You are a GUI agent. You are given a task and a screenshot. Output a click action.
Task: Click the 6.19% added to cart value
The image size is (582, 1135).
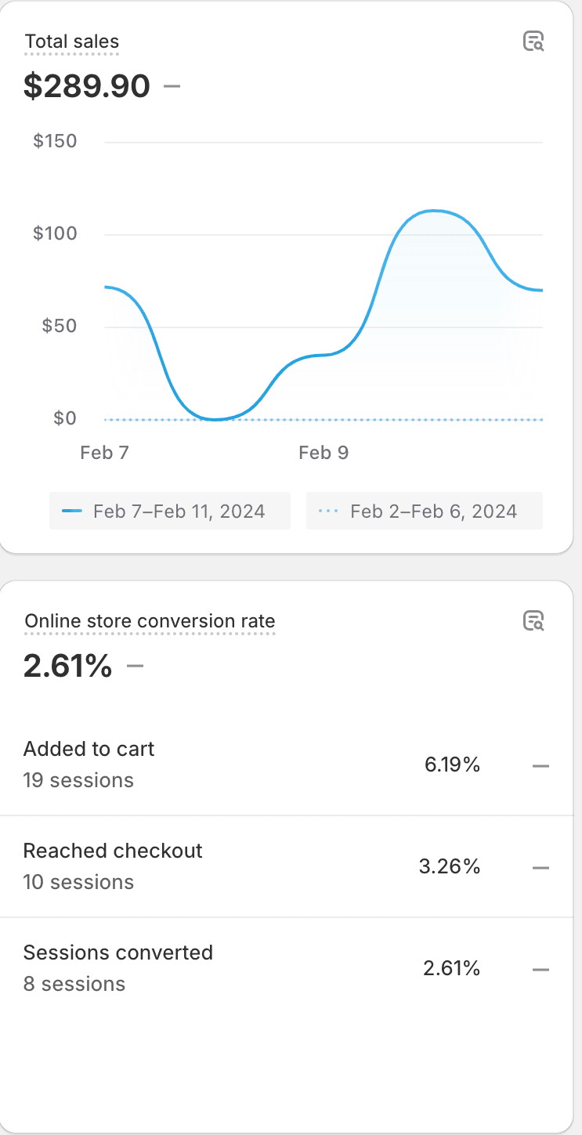click(452, 765)
